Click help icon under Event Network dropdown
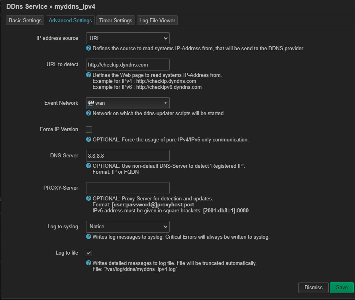 tap(89, 113)
